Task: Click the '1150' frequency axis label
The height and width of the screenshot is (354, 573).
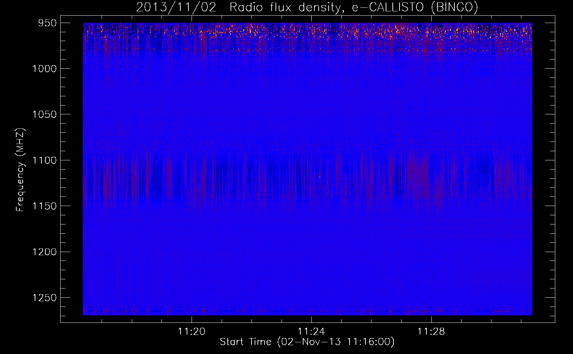Action: pyautogui.click(x=45, y=206)
